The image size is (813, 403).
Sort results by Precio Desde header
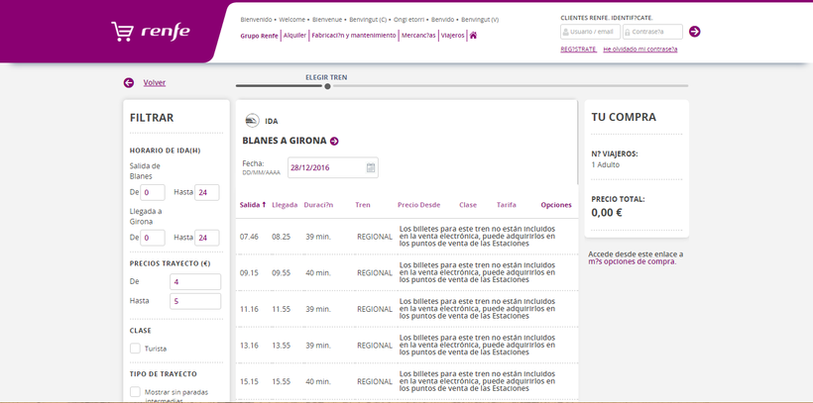(x=418, y=205)
